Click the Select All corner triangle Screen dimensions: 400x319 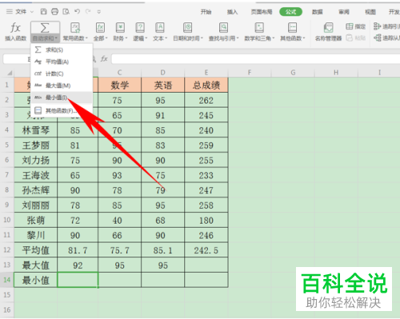click(x=10, y=73)
